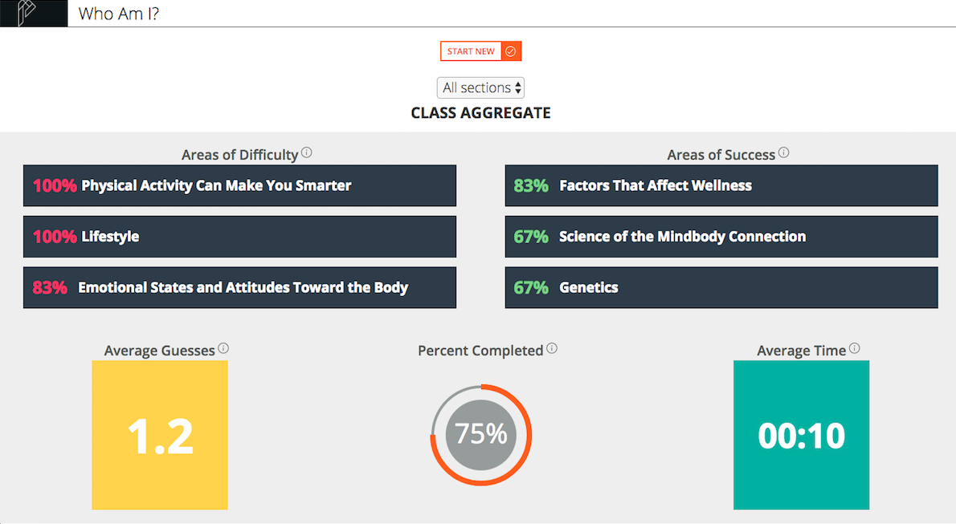This screenshot has width=956, height=524.
Task: Click the 75% completion progress ring
Action: coord(481,435)
